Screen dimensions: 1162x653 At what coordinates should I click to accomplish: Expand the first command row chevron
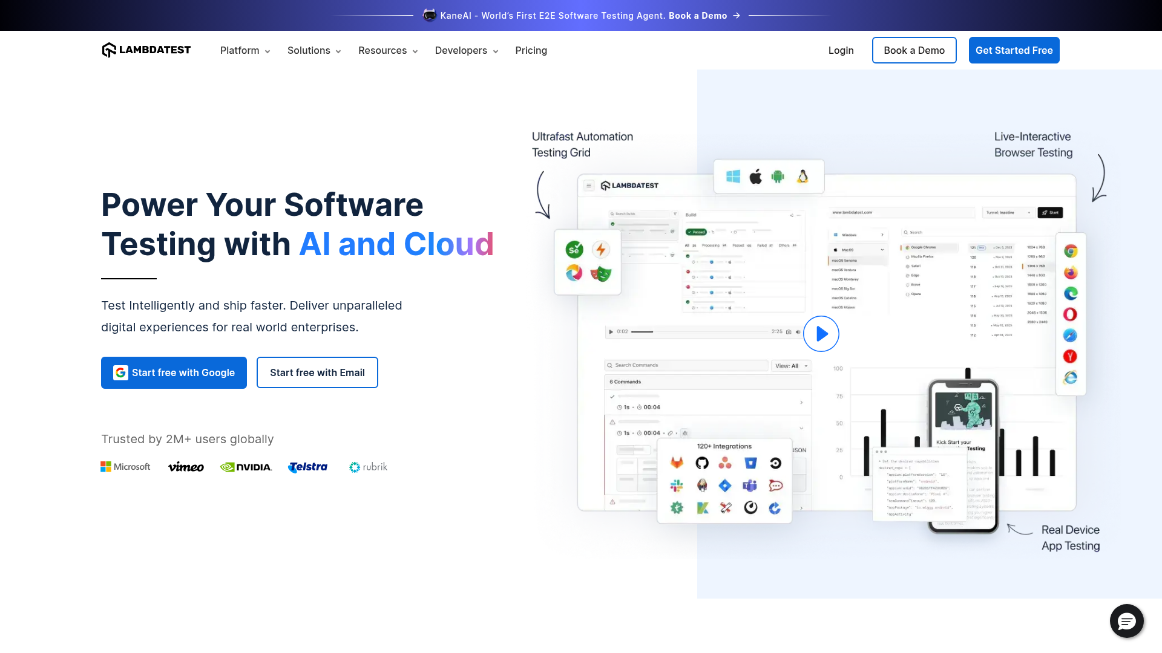pos(801,403)
